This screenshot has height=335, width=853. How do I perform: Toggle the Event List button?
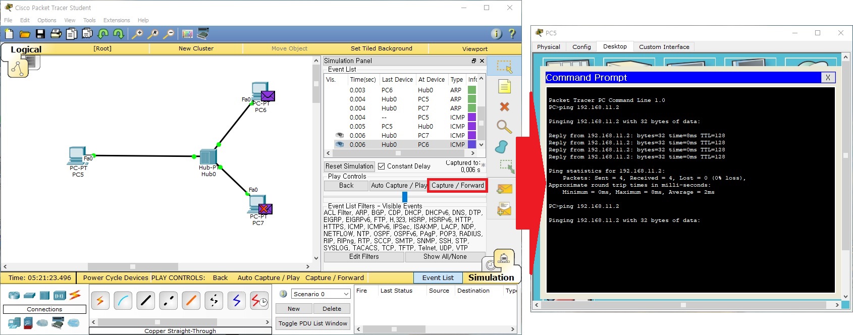(x=438, y=277)
